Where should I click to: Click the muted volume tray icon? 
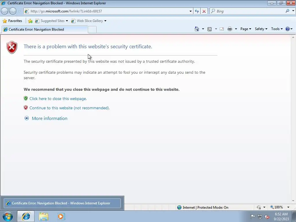pyautogui.click(x=267, y=217)
